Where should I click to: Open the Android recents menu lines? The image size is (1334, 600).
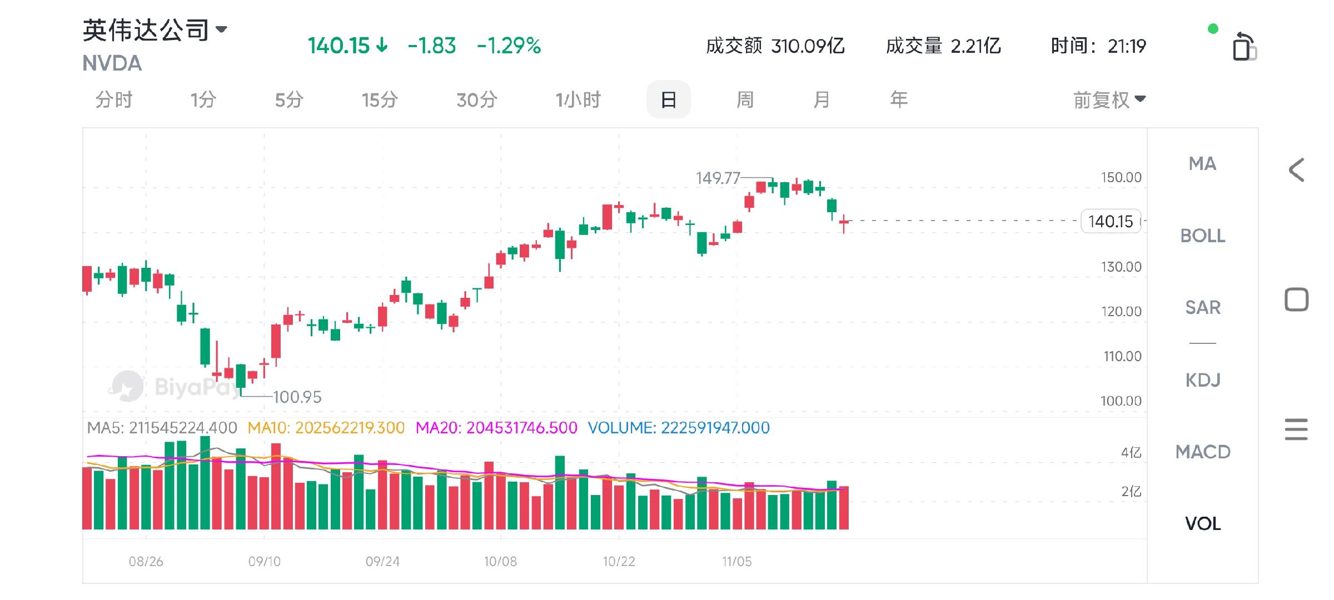1296,429
